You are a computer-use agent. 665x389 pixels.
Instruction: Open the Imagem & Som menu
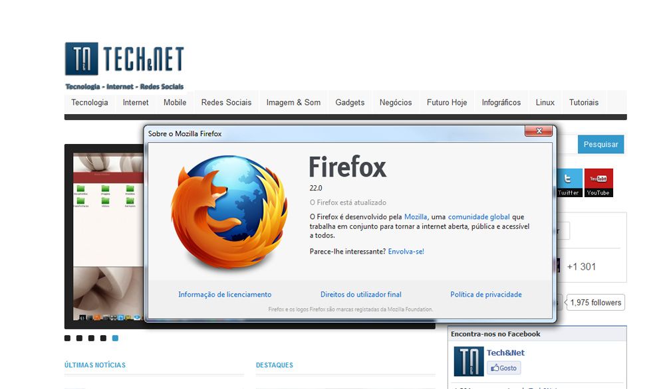(x=293, y=103)
